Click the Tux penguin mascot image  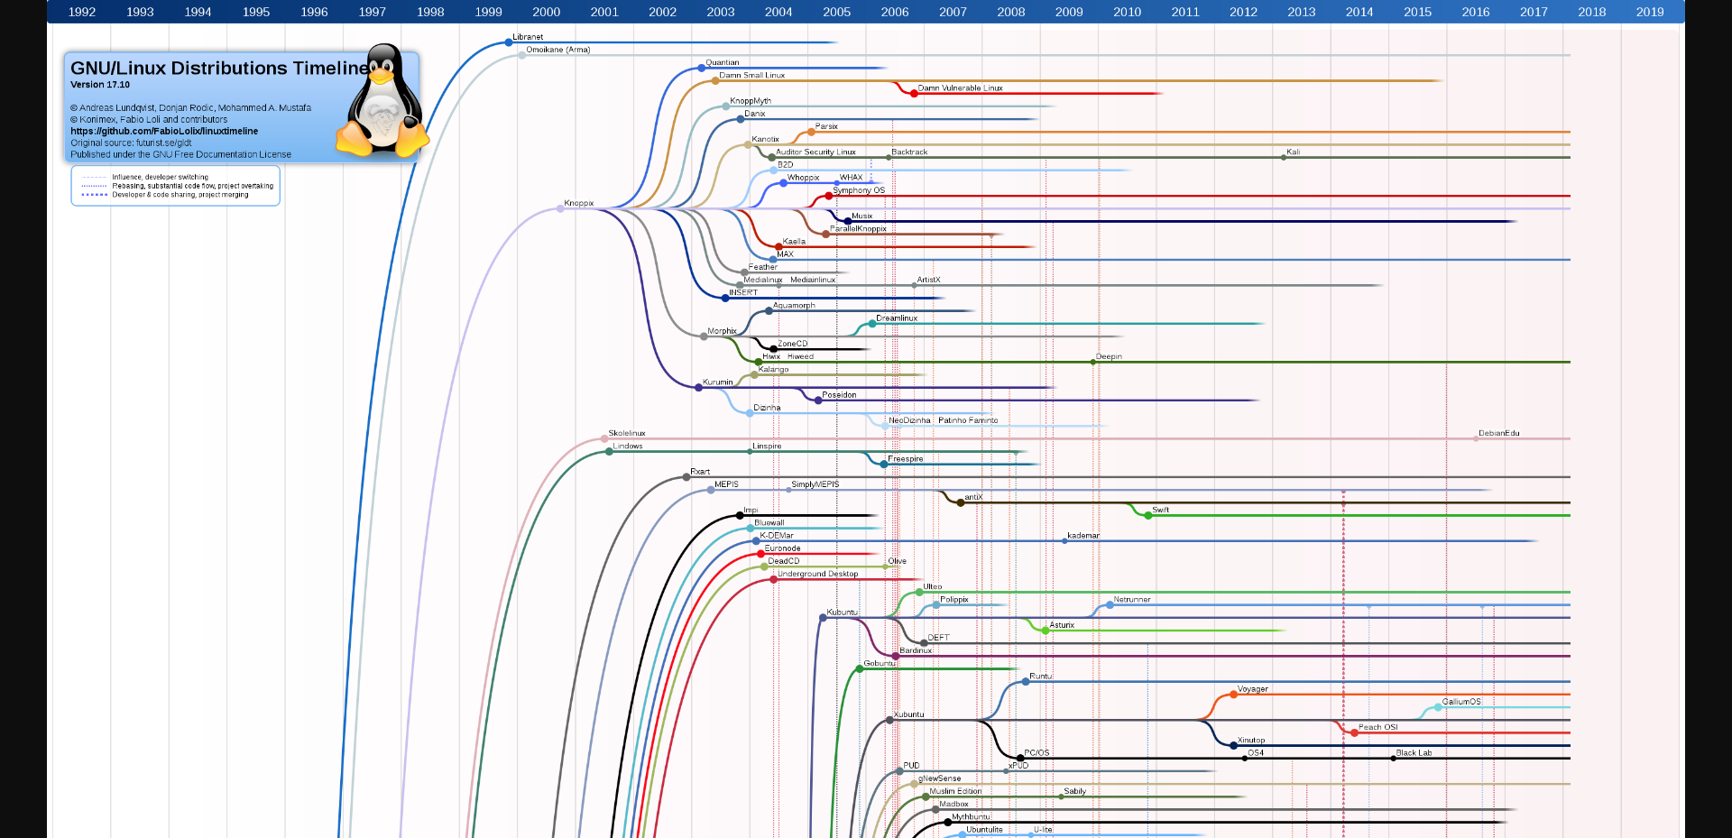click(x=382, y=100)
